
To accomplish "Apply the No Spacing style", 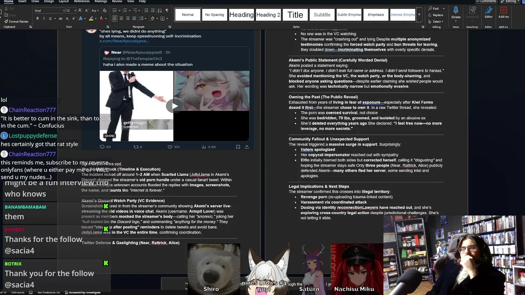I will 215,15.
